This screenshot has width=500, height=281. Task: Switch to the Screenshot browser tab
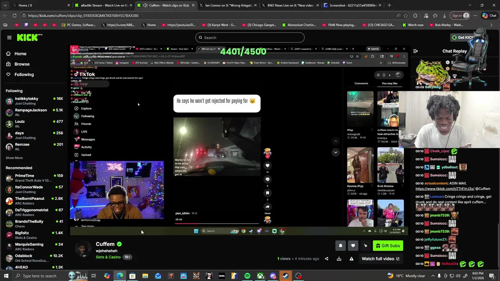353,5
